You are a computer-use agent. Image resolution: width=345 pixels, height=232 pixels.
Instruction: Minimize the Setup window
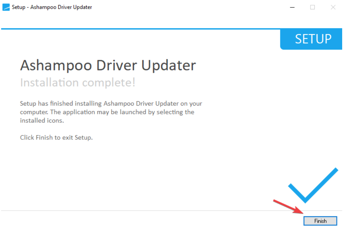292,7
